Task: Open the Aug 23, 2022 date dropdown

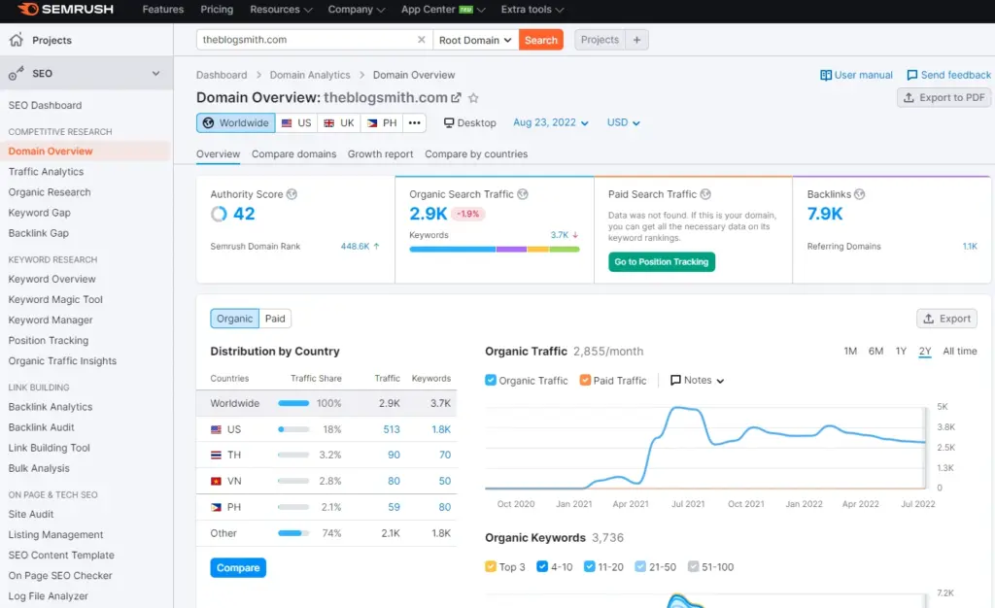Action: [551, 122]
